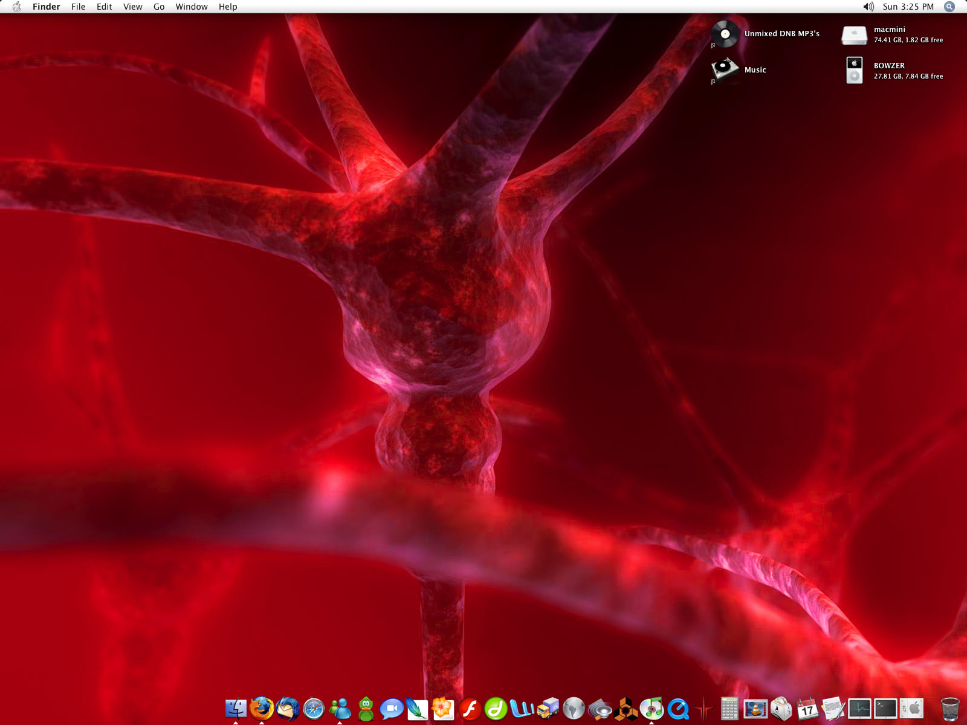The height and width of the screenshot is (725, 967).
Task: Open iChat from the dock
Action: tap(392, 708)
